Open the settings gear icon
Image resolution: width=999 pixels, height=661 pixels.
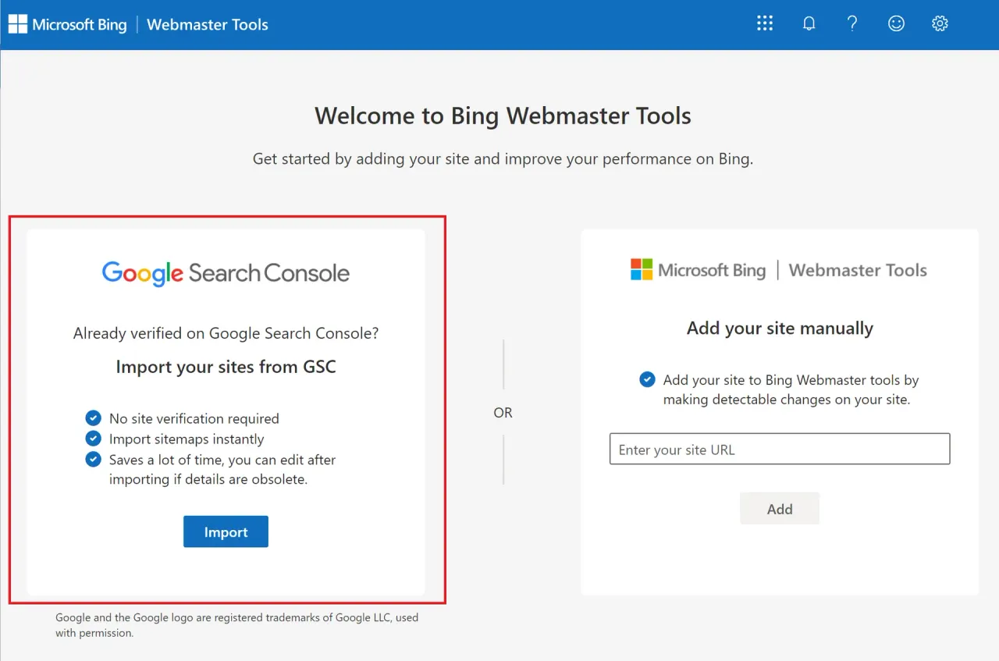(x=940, y=23)
